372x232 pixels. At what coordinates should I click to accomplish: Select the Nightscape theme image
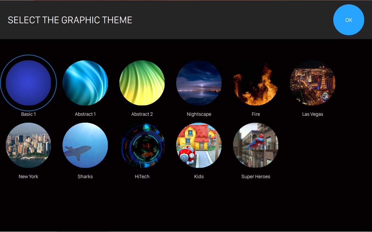pyautogui.click(x=199, y=83)
